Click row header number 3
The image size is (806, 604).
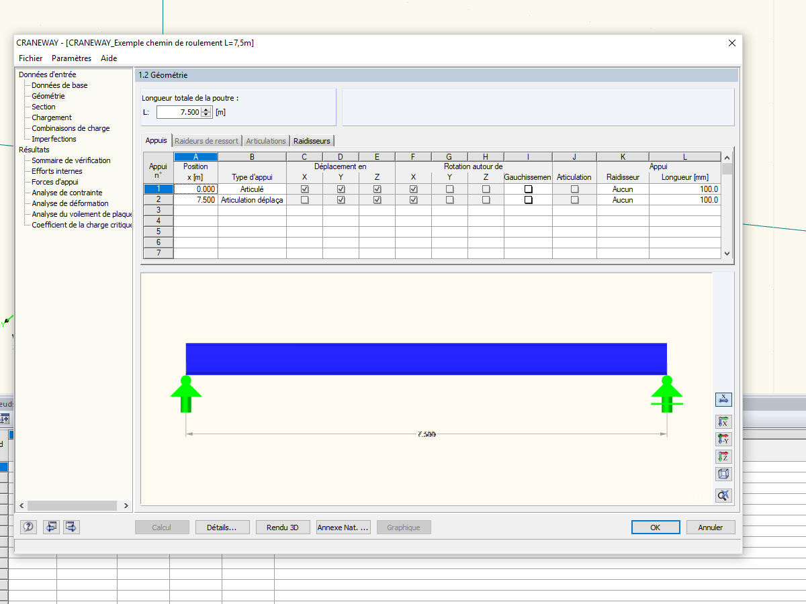159,210
